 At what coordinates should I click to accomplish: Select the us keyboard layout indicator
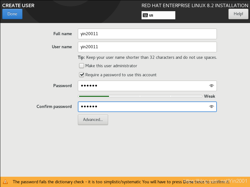pos(158,15)
